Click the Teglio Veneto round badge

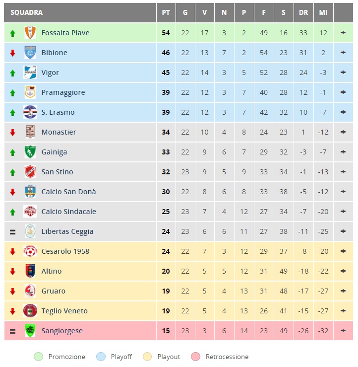pos(30,311)
